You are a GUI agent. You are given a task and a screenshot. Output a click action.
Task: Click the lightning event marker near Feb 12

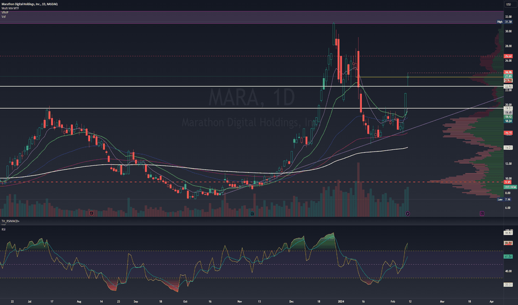[407, 213]
